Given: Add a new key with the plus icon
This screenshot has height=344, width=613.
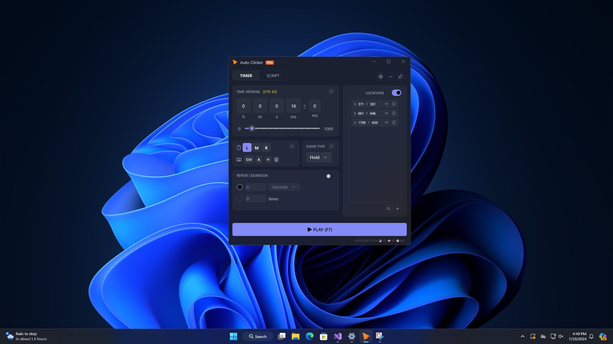Looking at the screenshot, I should pos(268,160).
